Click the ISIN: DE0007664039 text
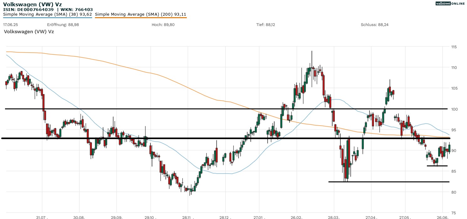This screenshot has width=467, height=219. (29, 10)
